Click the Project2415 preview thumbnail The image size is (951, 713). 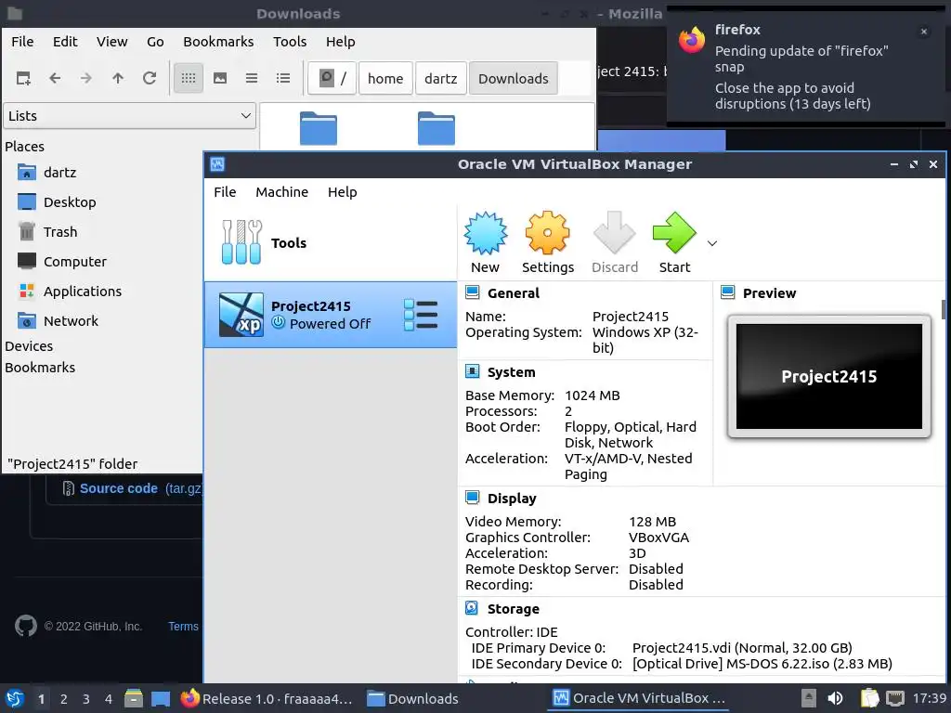click(x=829, y=376)
